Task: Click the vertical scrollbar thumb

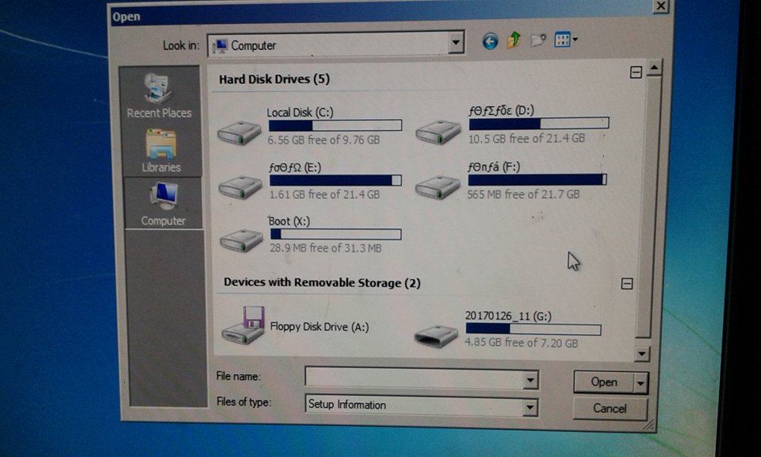Action: click(649, 206)
